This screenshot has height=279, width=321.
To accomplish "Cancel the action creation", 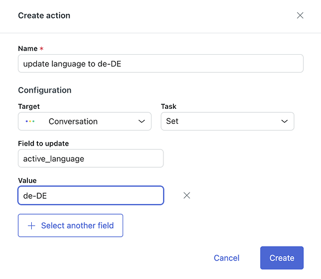I will (226, 258).
